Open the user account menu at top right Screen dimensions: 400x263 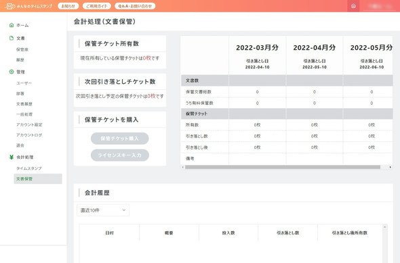click(x=380, y=6)
